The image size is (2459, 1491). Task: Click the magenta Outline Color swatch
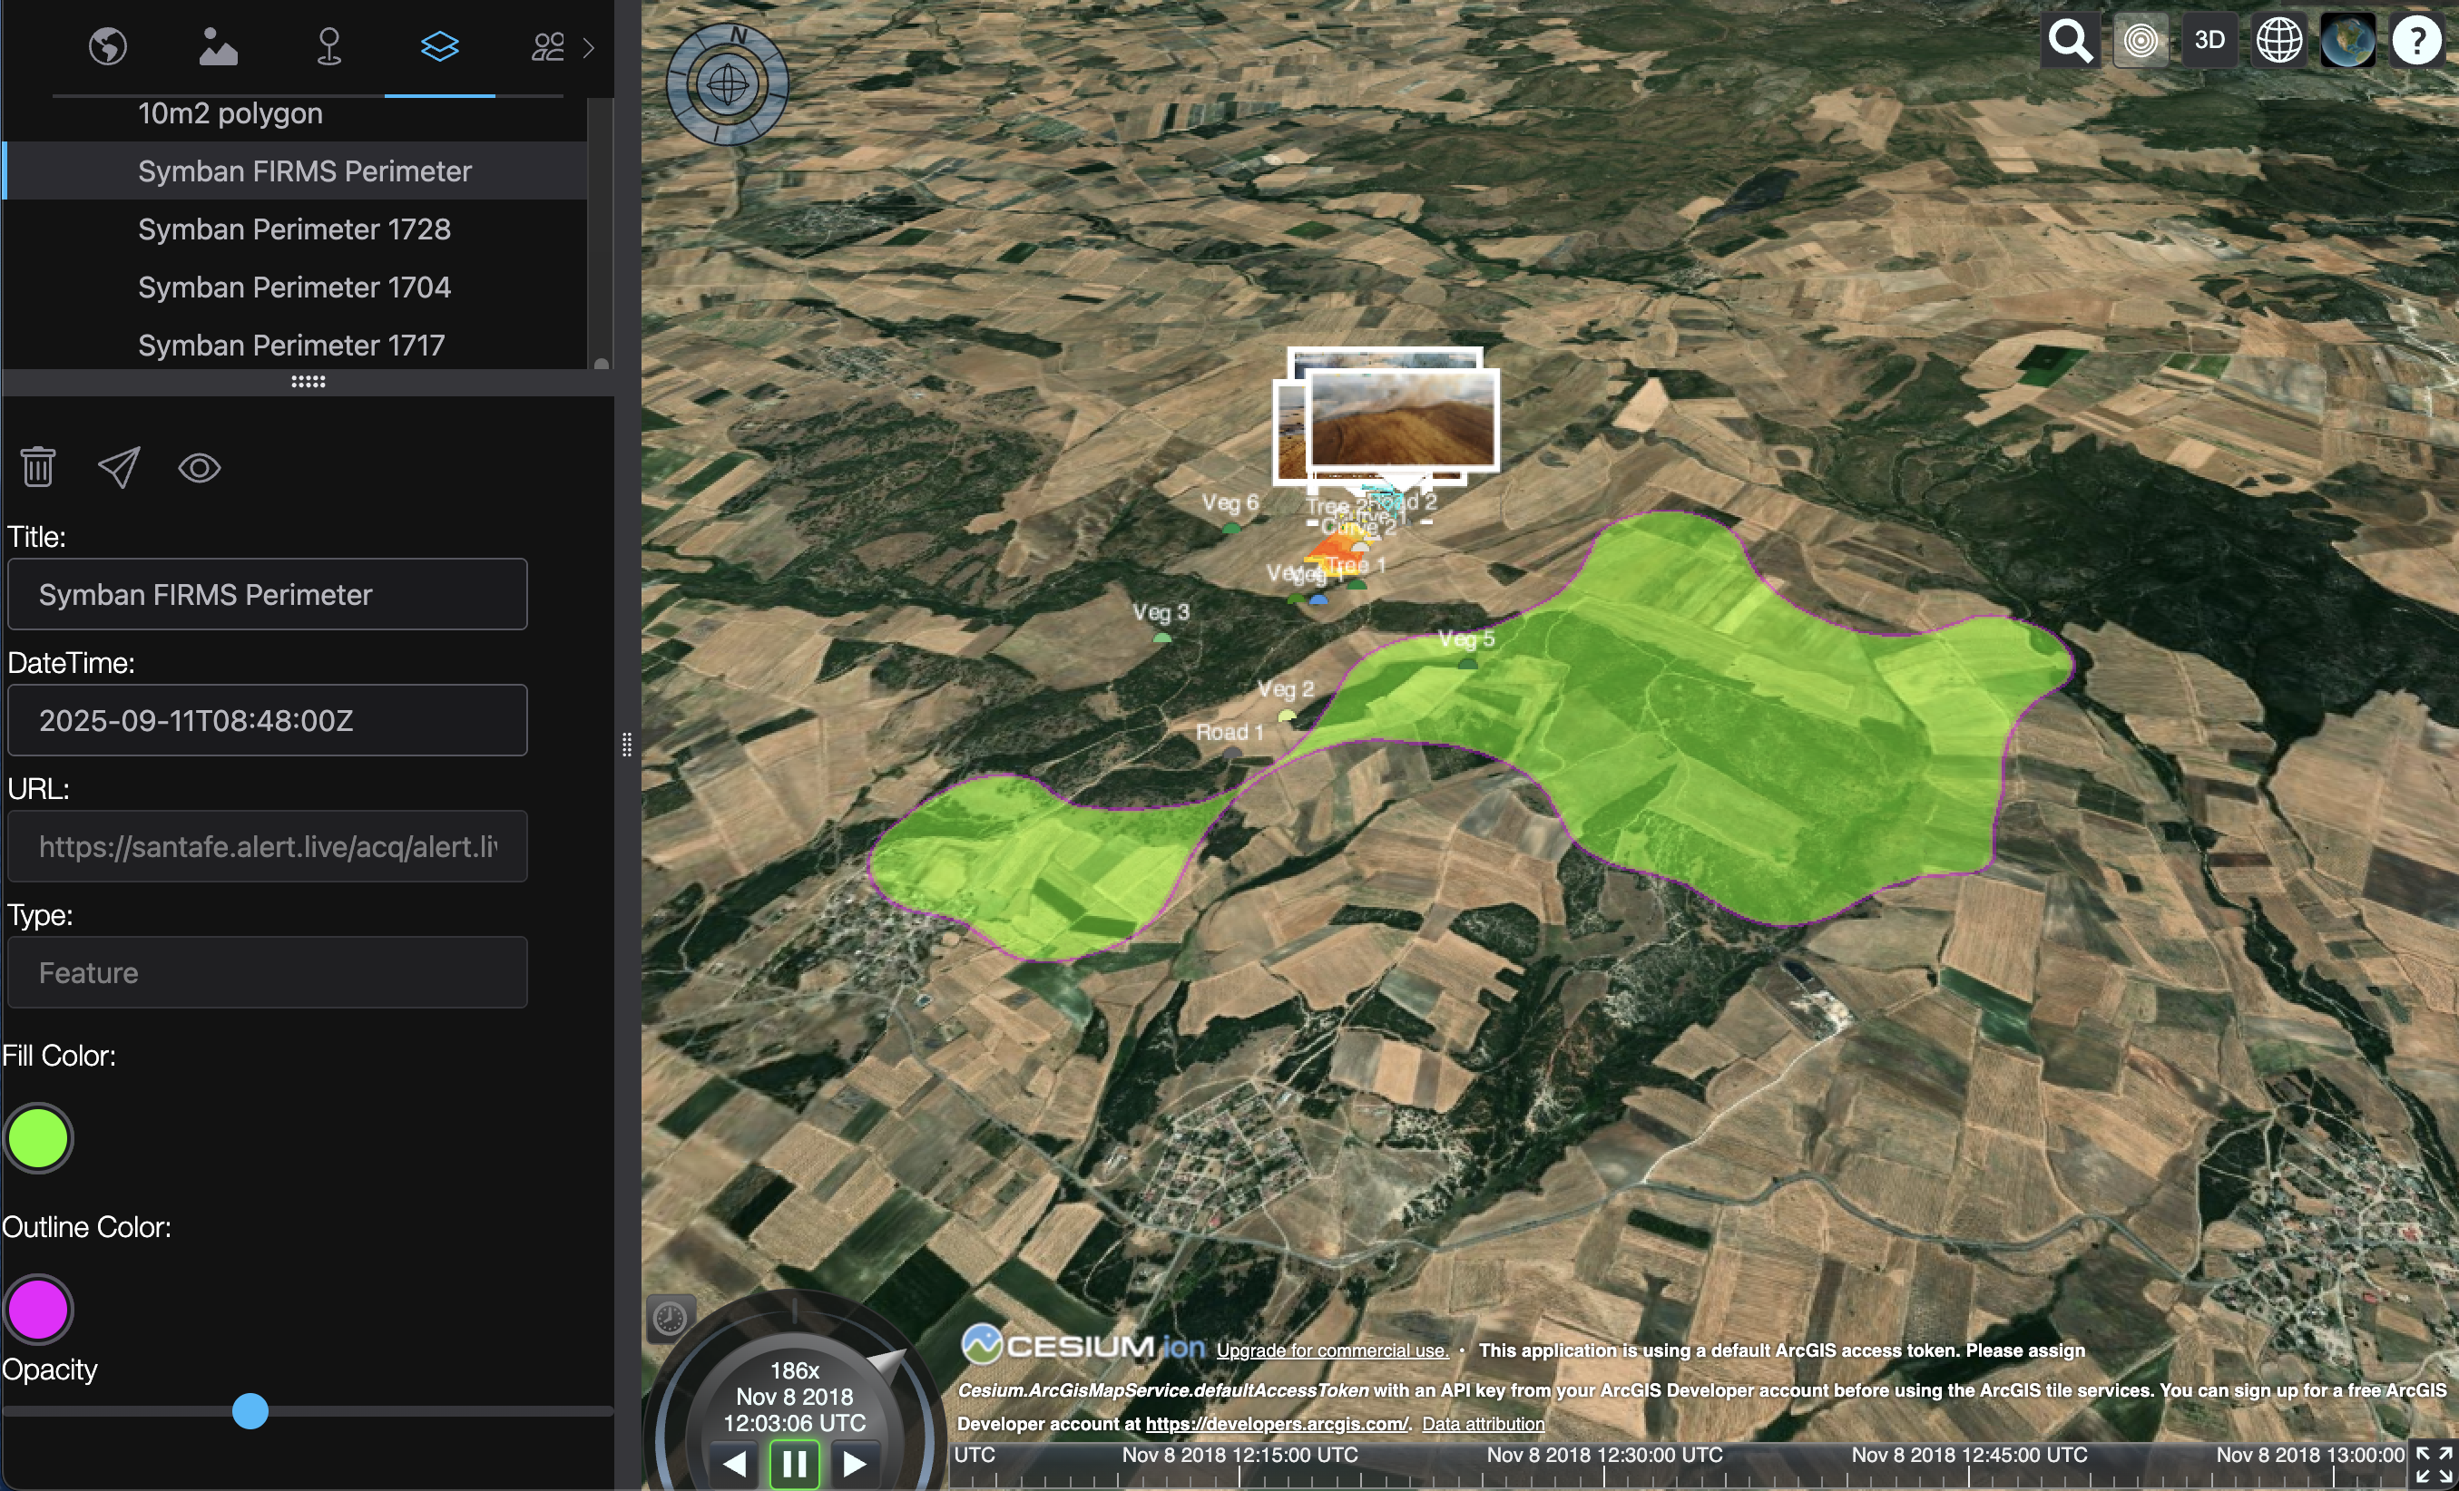point(38,1310)
